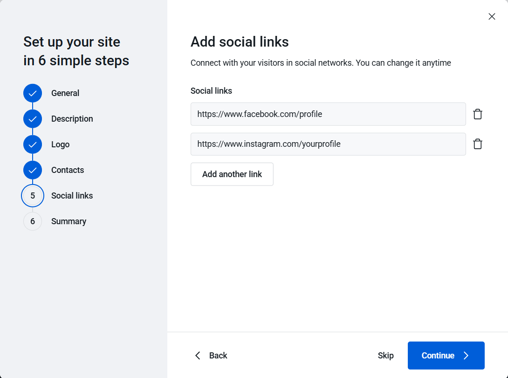Go to the General step label
The image size is (508, 378).
65,93
